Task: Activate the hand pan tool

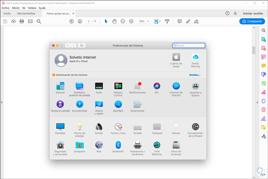Action: pyautogui.click(x=114, y=21)
